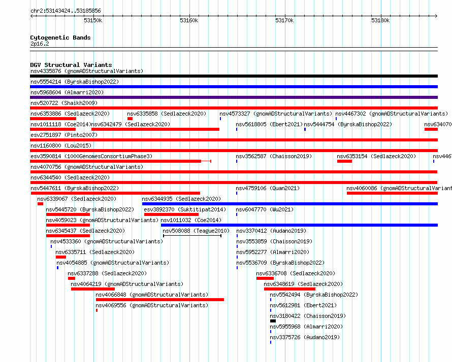Click nsv4573327 gnomADStructuralVariants label

click(276, 114)
